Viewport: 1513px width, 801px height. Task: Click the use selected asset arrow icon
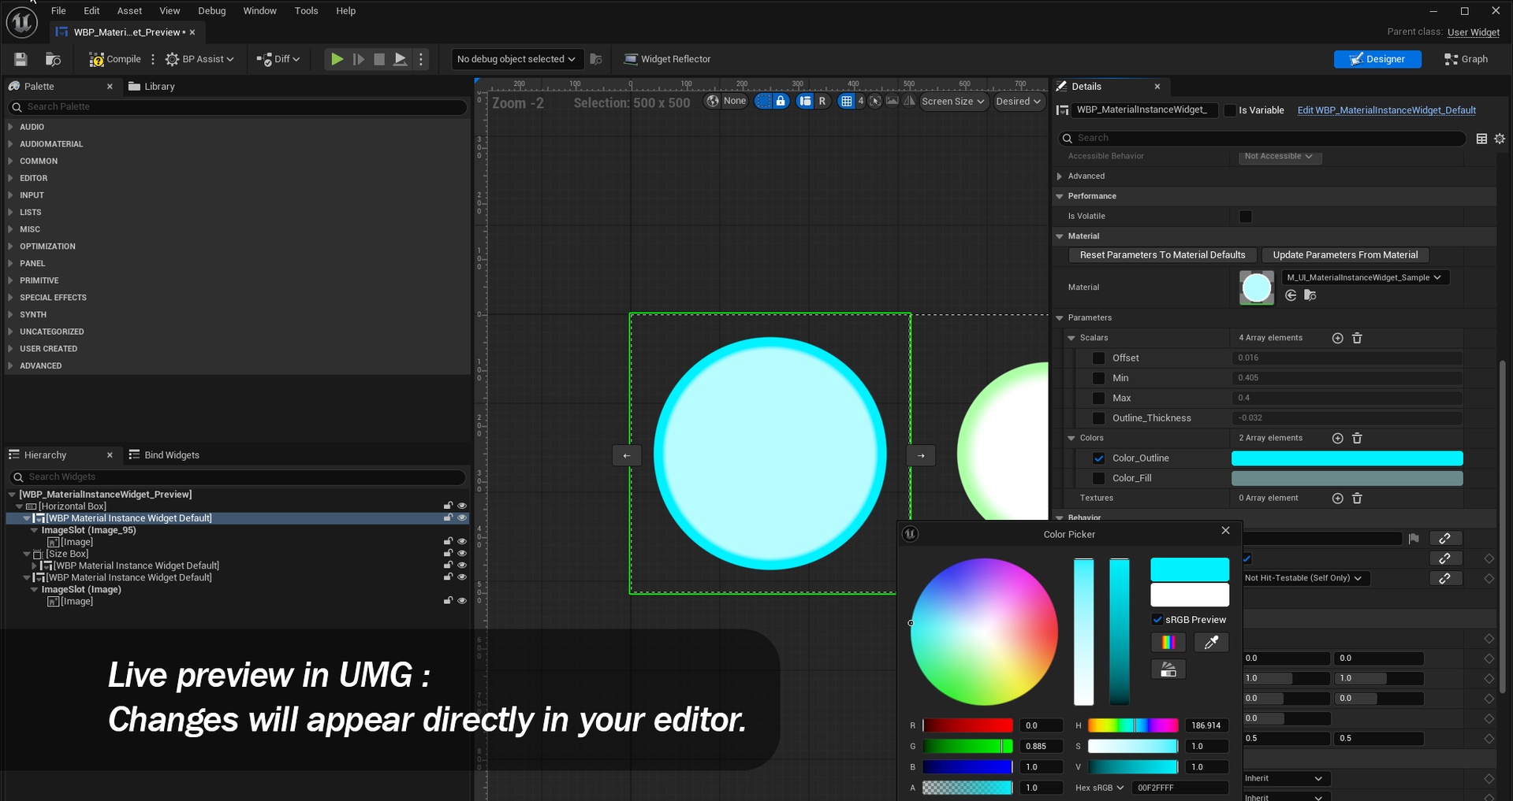point(1291,295)
